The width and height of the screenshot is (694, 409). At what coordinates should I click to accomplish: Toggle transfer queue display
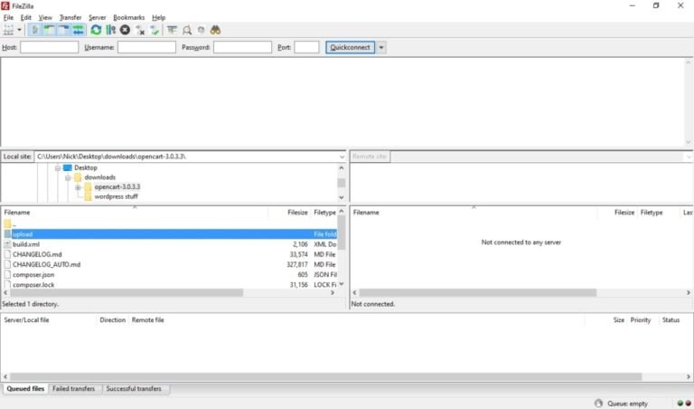pyautogui.click(x=78, y=30)
